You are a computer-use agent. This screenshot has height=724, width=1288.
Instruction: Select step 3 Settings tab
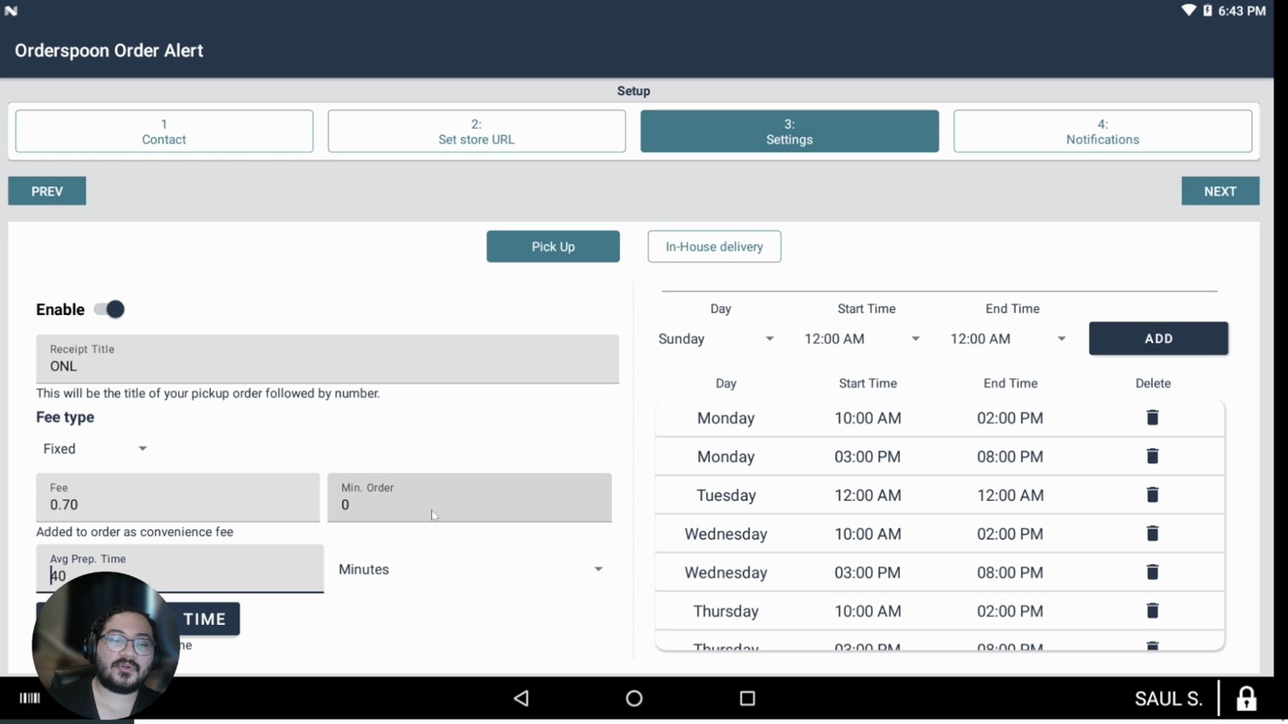click(790, 131)
